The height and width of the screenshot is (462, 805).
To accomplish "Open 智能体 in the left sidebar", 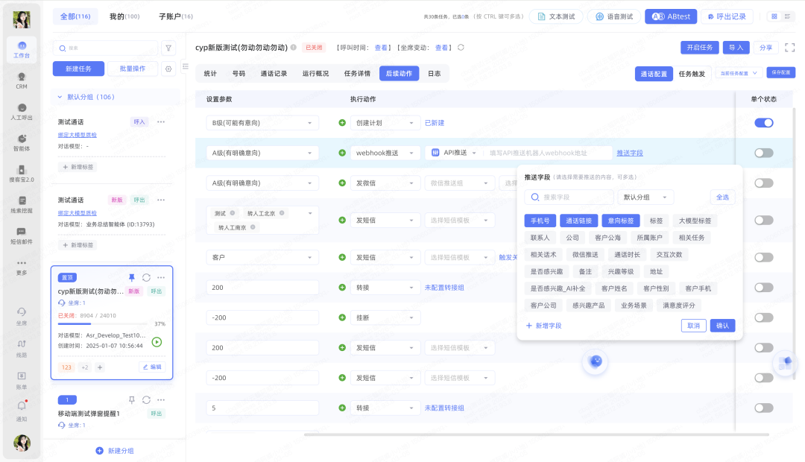I will tap(22, 142).
